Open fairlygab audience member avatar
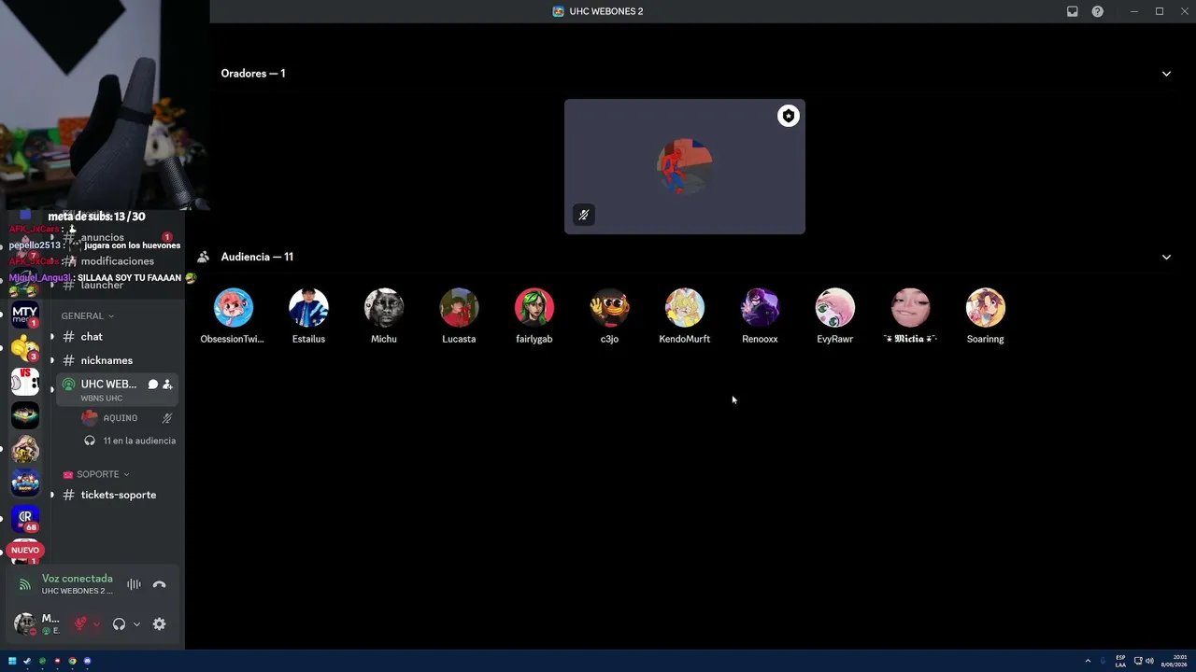Image resolution: width=1196 pixels, height=672 pixels. (x=534, y=307)
